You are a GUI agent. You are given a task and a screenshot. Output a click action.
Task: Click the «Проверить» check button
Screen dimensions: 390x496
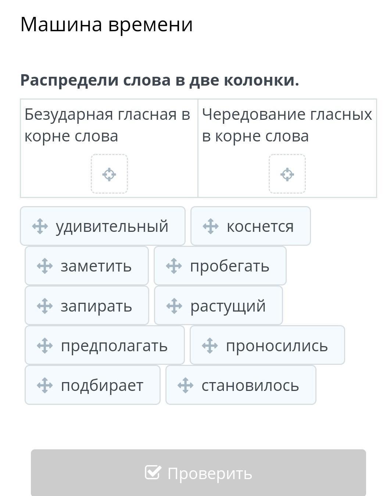198,473
